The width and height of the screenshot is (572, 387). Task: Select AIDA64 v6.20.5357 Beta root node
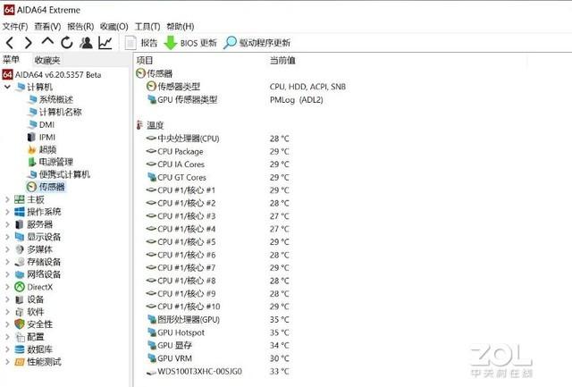[x=52, y=75]
